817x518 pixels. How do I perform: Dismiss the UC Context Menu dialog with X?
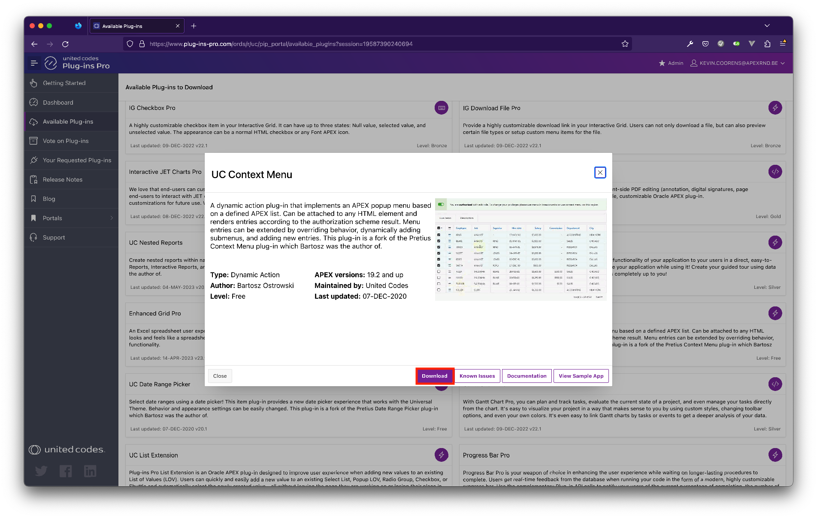[x=600, y=173]
